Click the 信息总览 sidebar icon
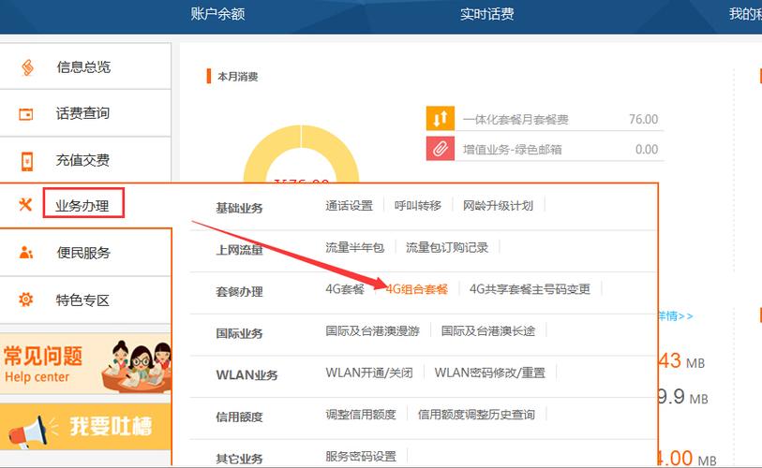 click(28, 67)
